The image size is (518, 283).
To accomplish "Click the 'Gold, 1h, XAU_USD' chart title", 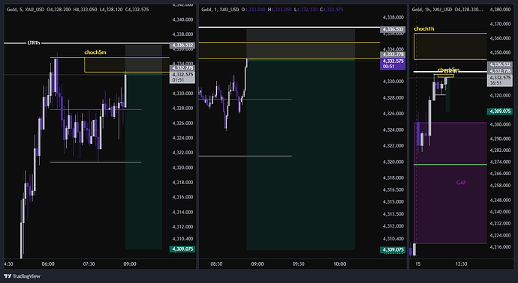I will coord(432,10).
